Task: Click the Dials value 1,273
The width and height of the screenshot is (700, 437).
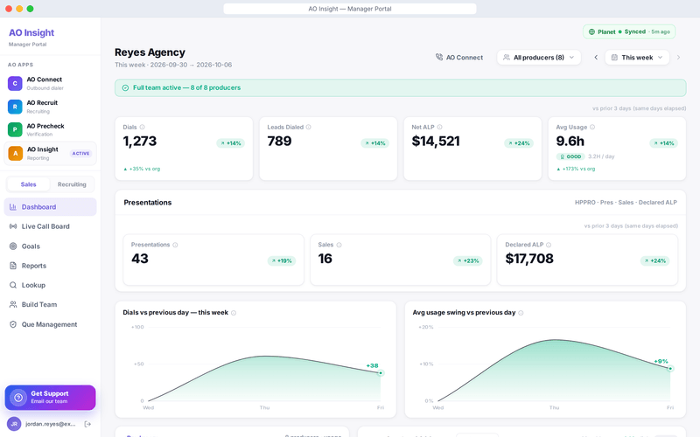Action: pyautogui.click(x=140, y=142)
